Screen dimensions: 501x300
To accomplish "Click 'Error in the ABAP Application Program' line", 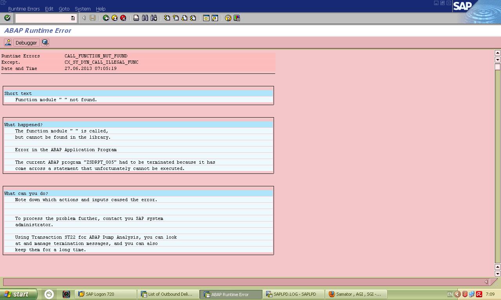I will pyautogui.click(x=138, y=150).
